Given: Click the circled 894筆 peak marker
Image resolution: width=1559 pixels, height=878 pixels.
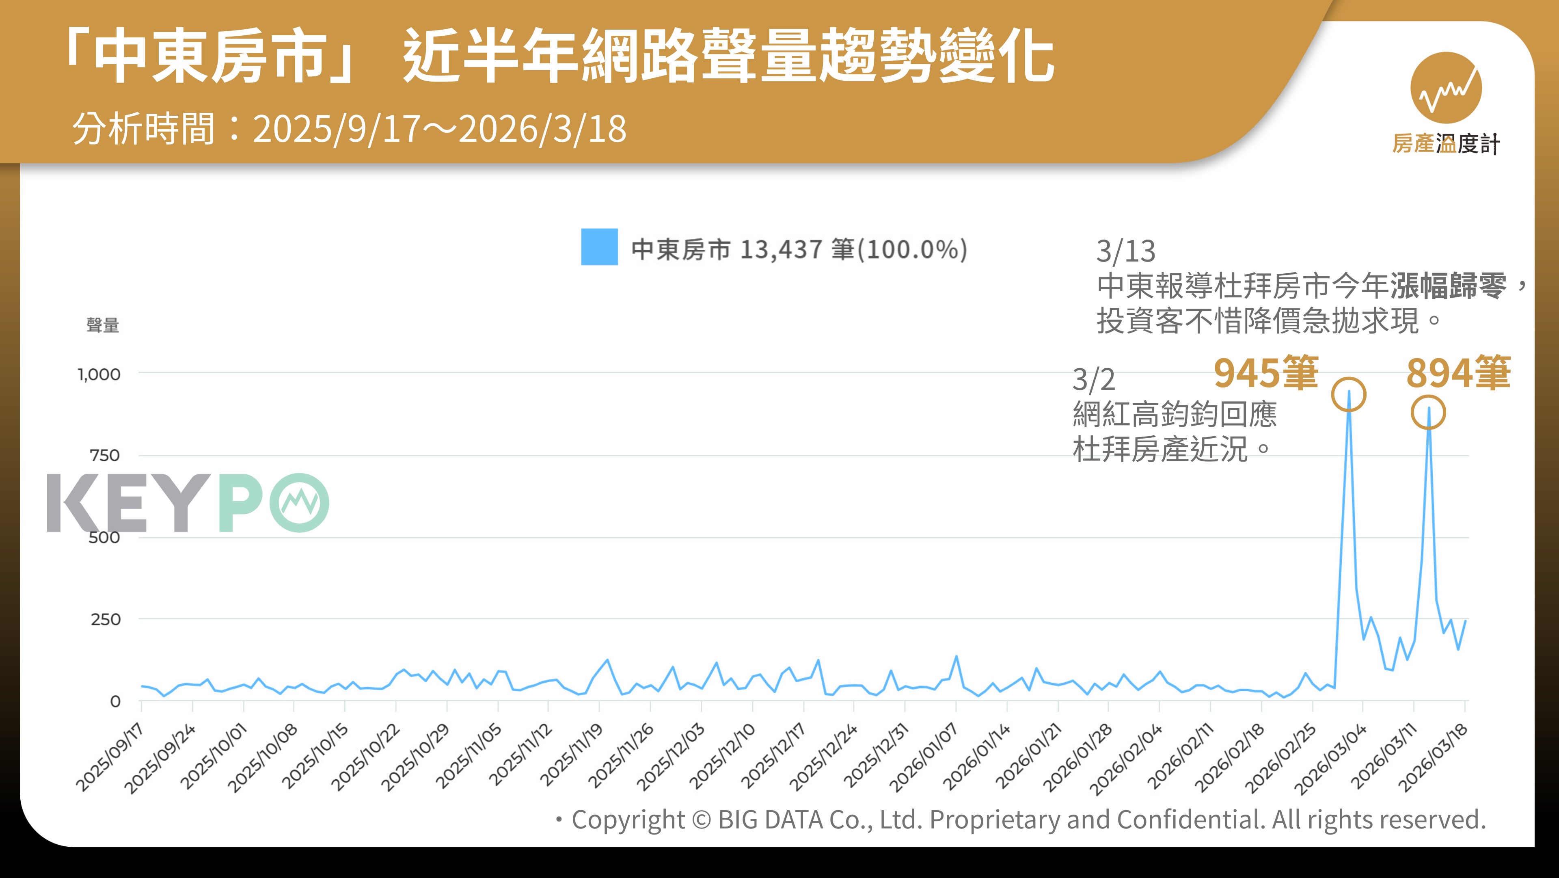Looking at the screenshot, I should click(x=1428, y=413).
